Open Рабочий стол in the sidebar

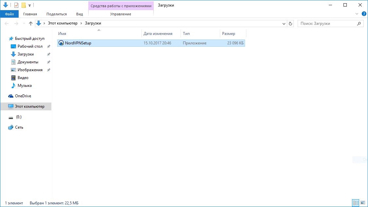tap(30, 46)
